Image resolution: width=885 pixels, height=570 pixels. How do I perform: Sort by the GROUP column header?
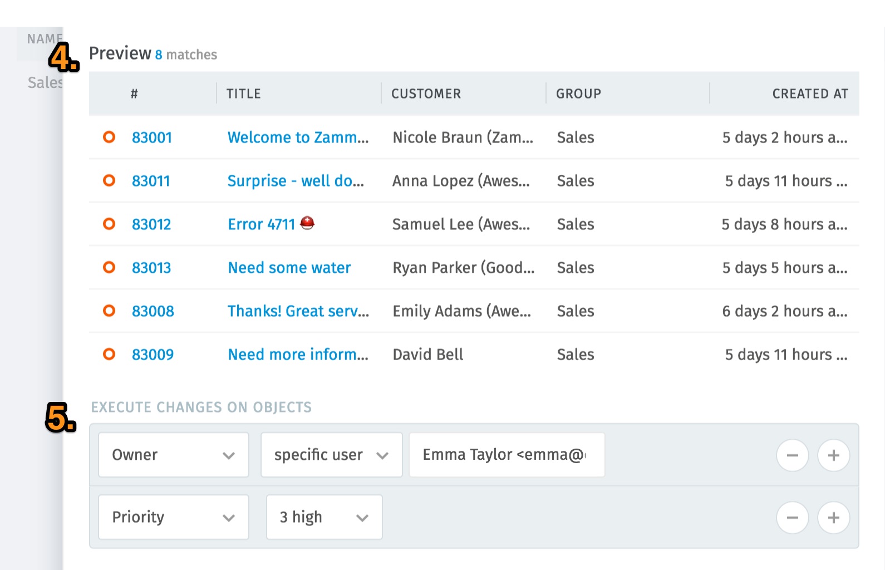click(579, 94)
